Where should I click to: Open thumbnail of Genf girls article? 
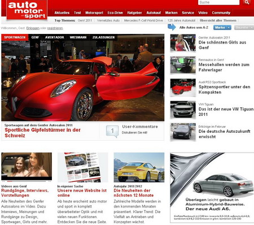point(183,43)
